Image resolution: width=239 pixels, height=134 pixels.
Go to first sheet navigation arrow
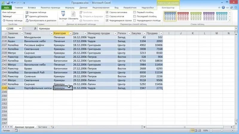(x=3, y=127)
